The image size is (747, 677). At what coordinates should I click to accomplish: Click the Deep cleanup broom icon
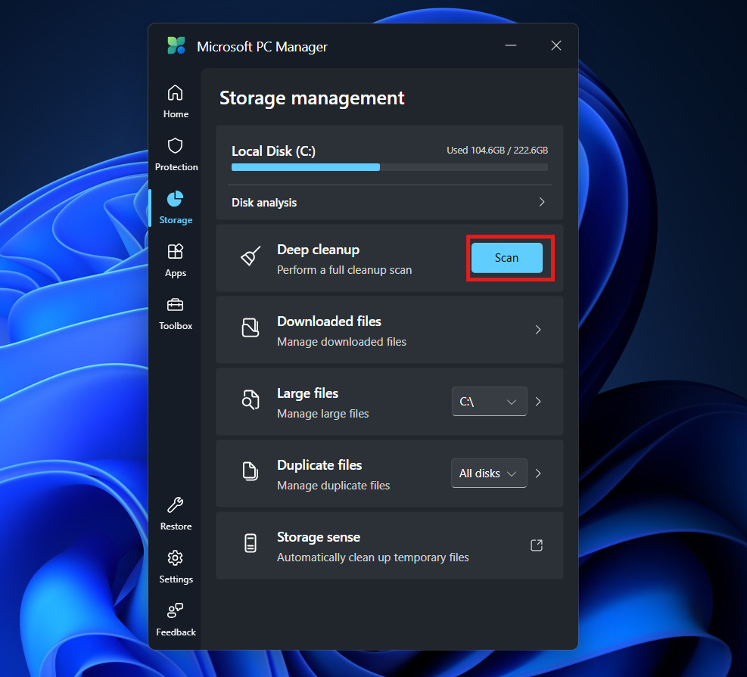point(251,257)
